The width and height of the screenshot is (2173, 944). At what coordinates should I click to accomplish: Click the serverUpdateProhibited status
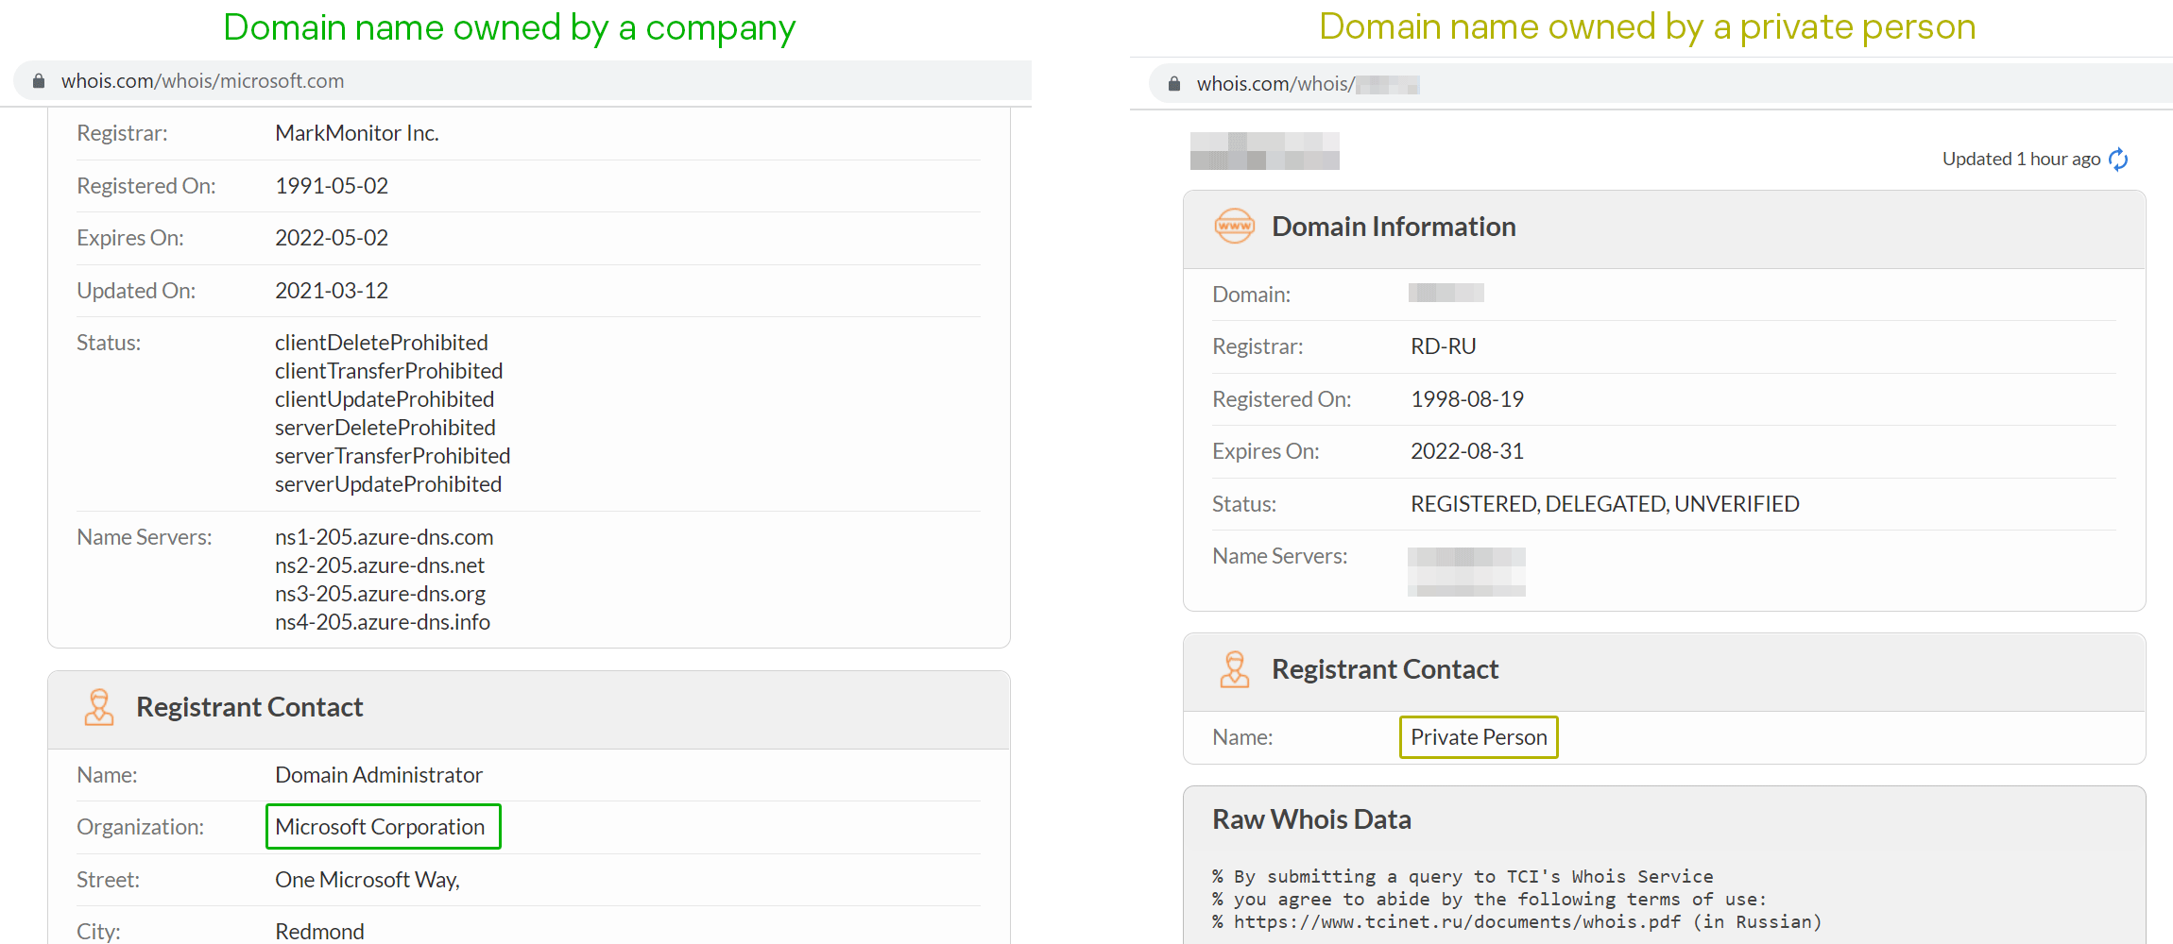coord(388,484)
